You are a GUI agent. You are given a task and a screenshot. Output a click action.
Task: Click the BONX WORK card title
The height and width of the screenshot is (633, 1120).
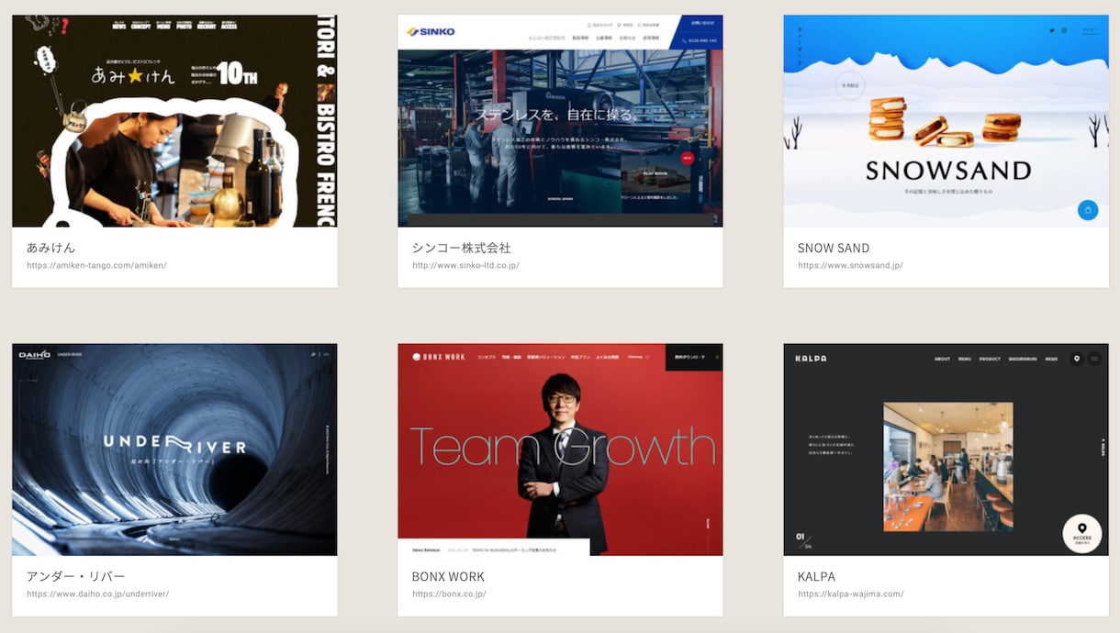coord(448,577)
